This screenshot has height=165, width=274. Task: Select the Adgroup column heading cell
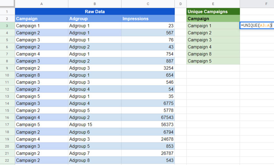95,19
